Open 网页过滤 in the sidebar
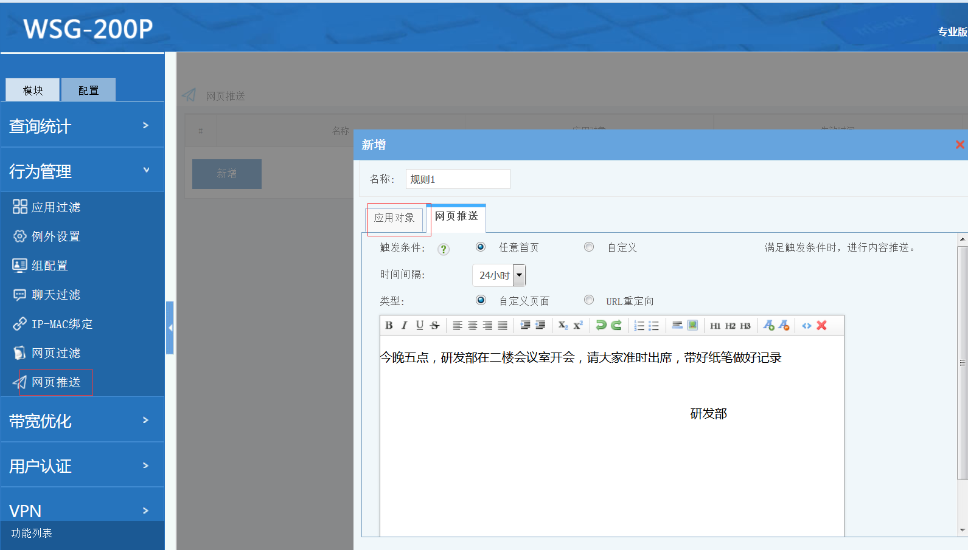 (x=56, y=353)
